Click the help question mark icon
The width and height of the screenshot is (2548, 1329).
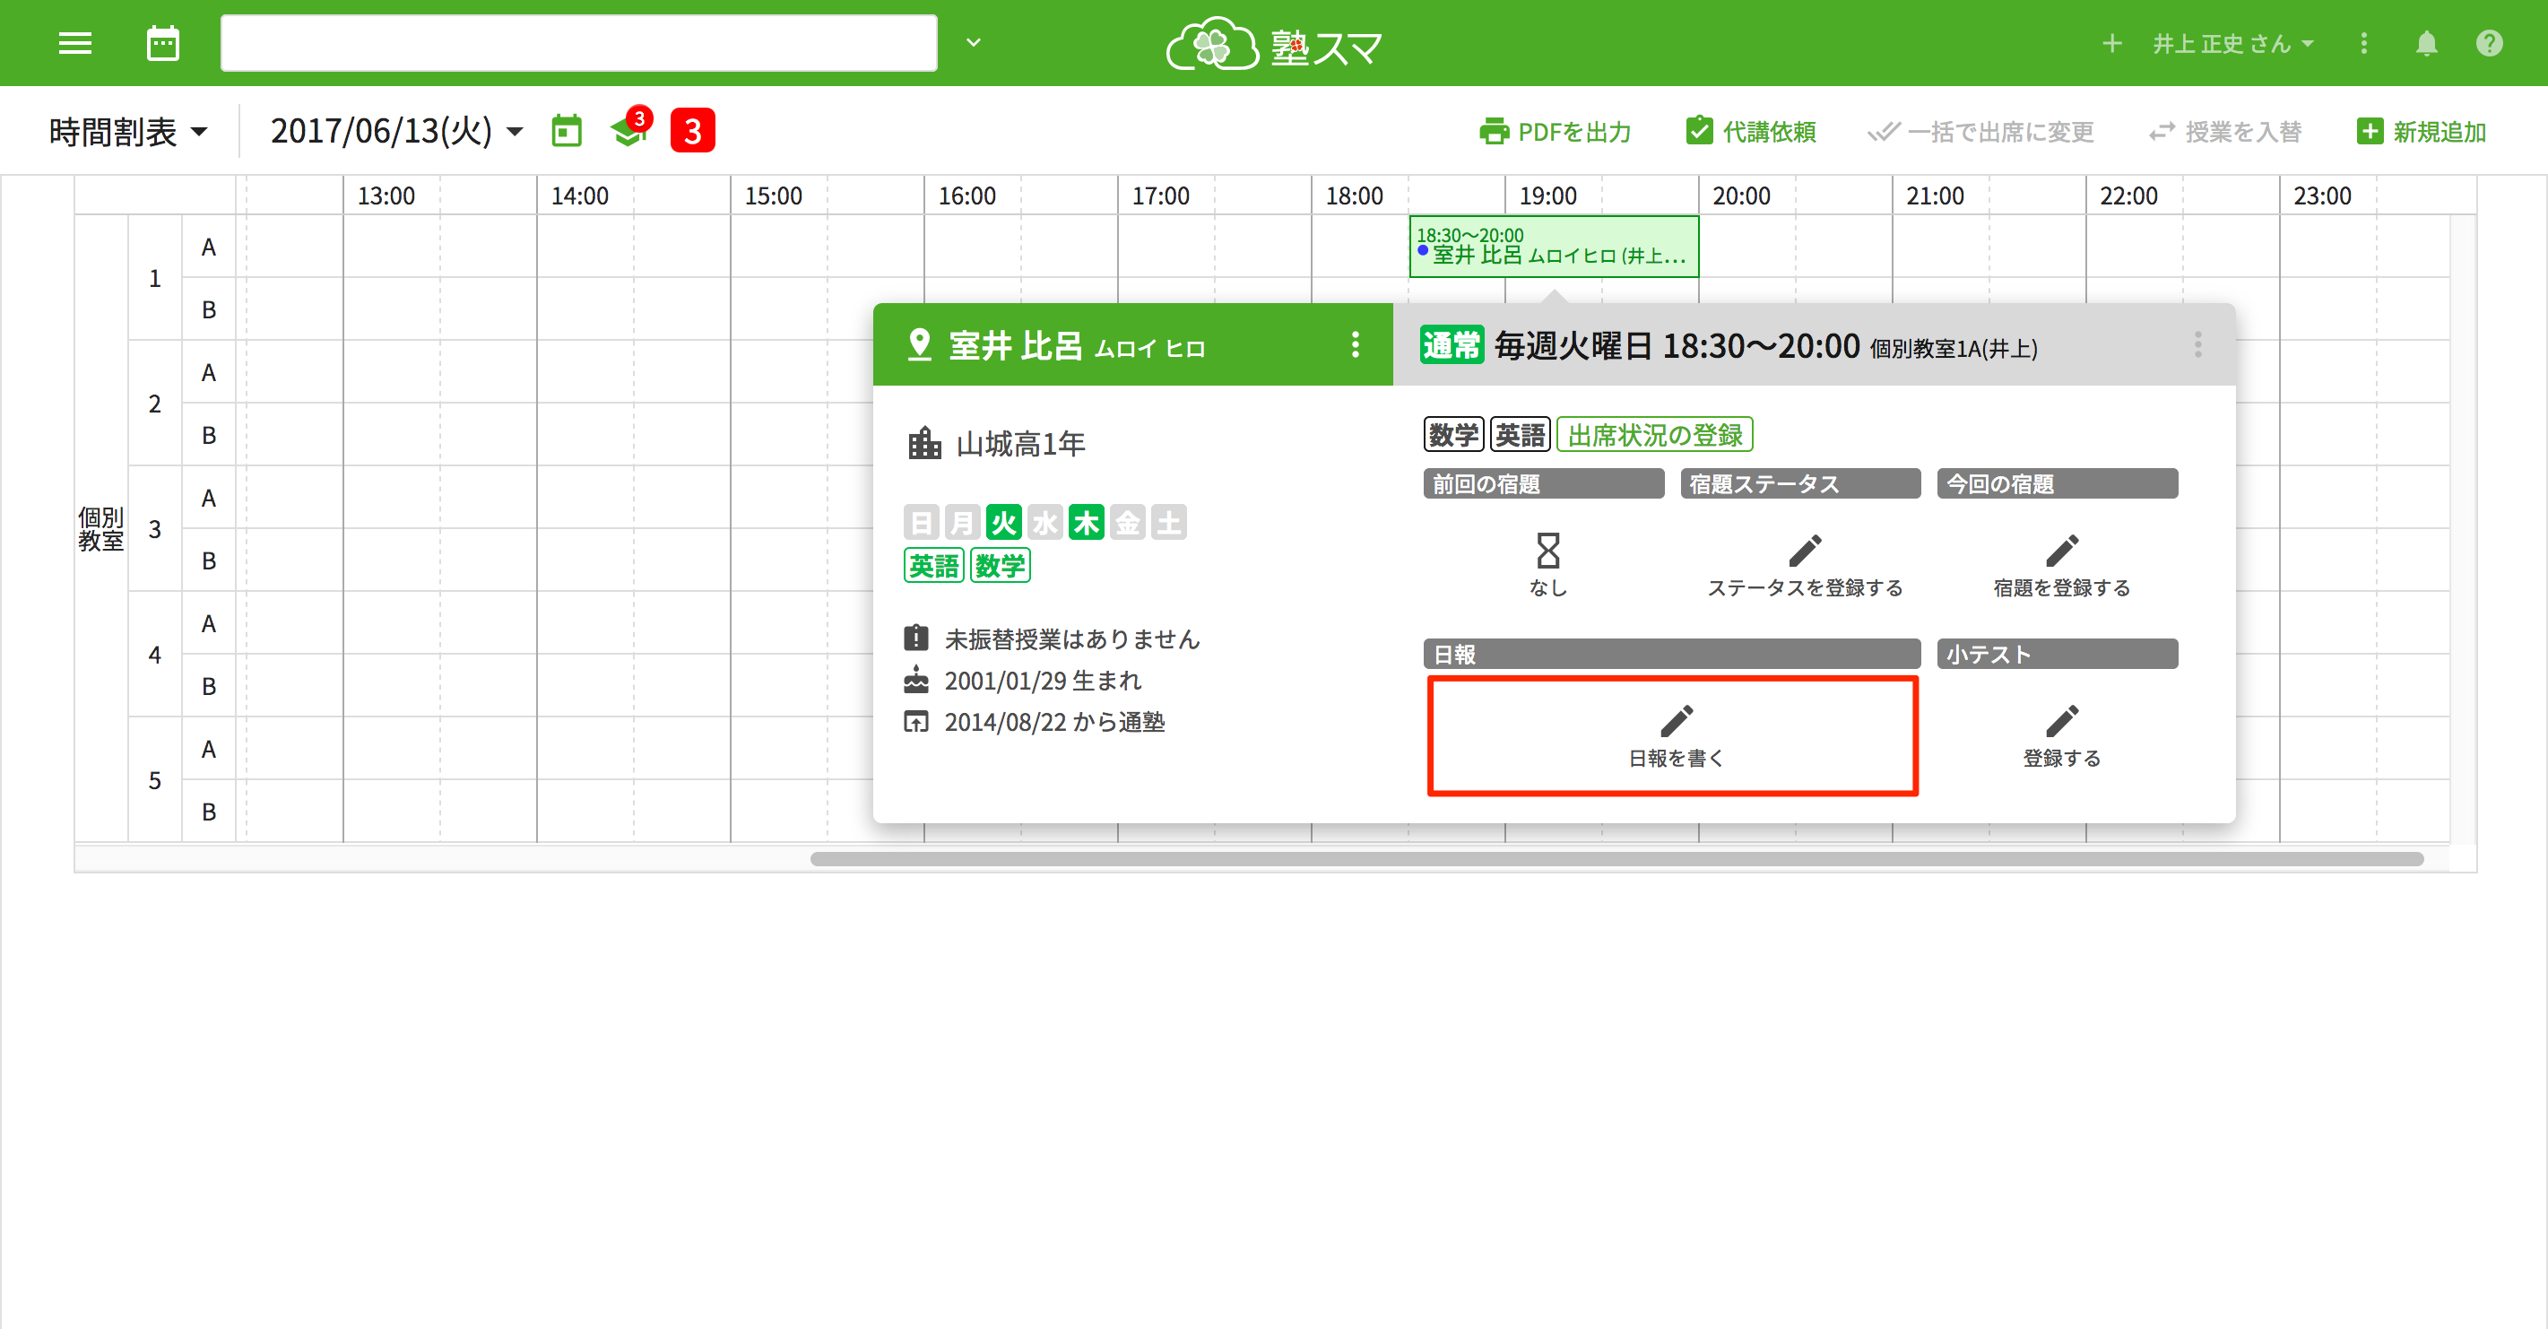click(x=2489, y=44)
